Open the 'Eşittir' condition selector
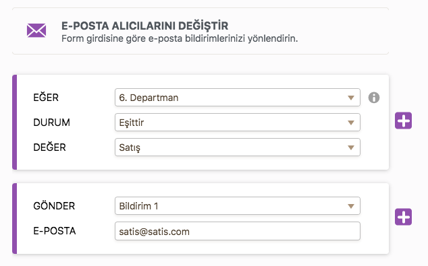Image resolution: width=428 pixels, height=266 pixels. coord(238,123)
